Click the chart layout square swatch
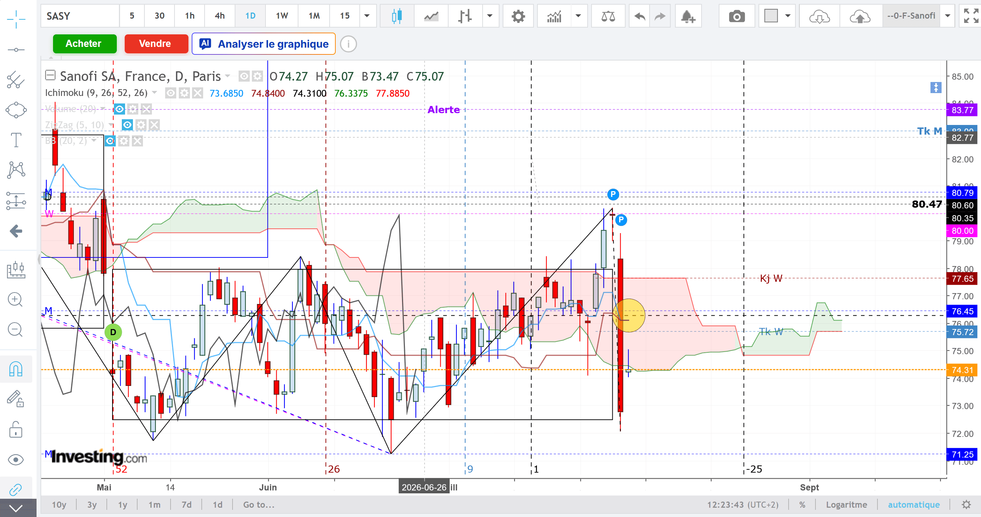 pyautogui.click(x=771, y=16)
